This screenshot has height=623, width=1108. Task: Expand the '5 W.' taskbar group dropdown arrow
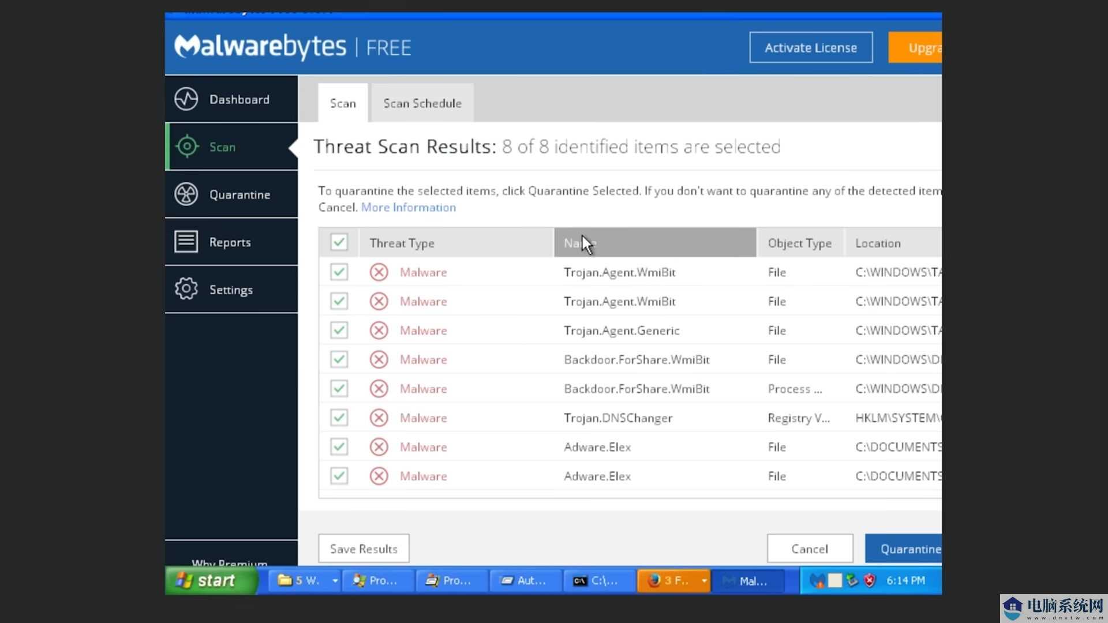pos(335,580)
